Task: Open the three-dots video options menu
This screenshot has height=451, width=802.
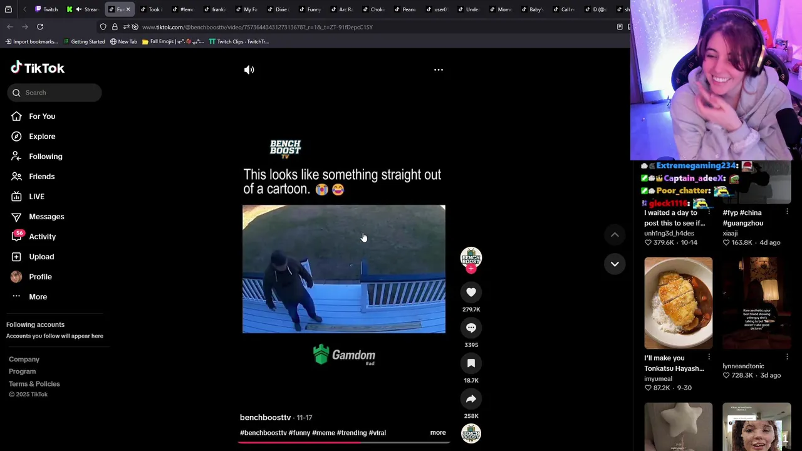Action: coord(439,70)
